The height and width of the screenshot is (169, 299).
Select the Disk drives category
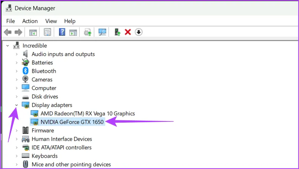[44, 97]
